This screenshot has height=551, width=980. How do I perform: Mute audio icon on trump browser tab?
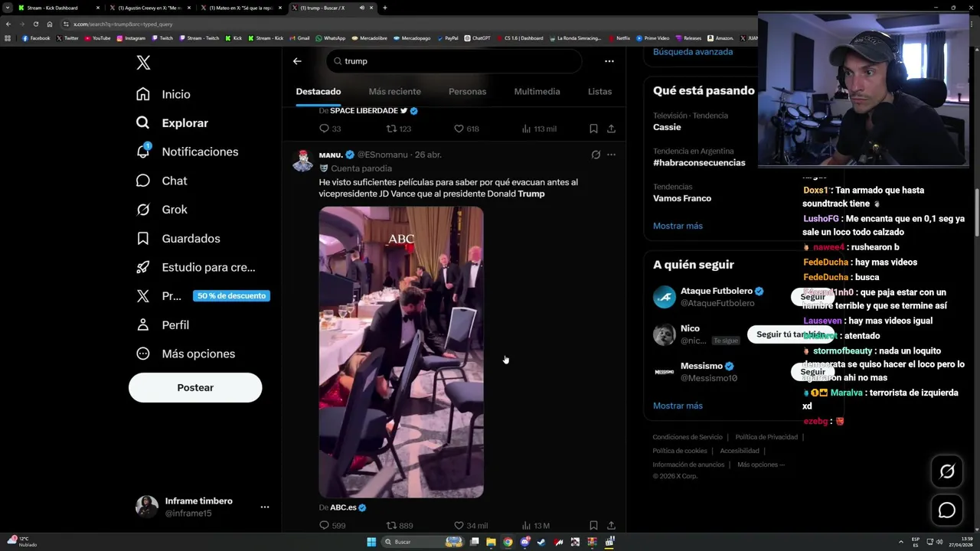361,8
